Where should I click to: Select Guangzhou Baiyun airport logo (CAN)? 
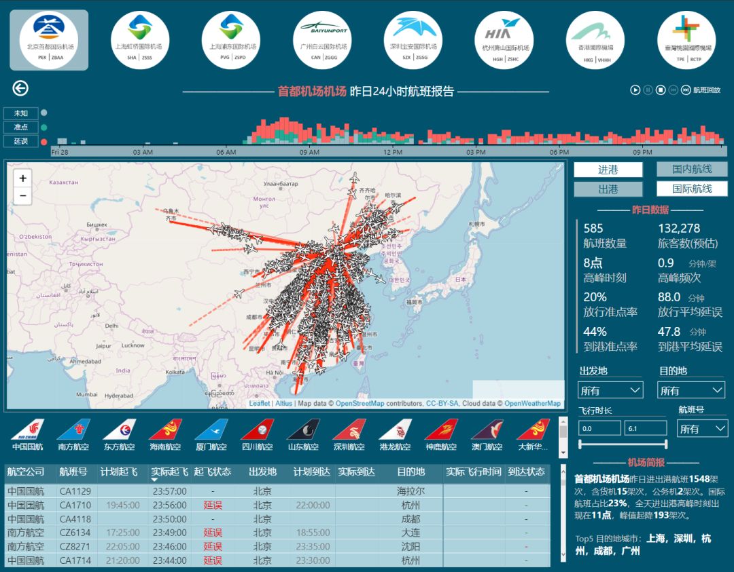click(324, 39)
